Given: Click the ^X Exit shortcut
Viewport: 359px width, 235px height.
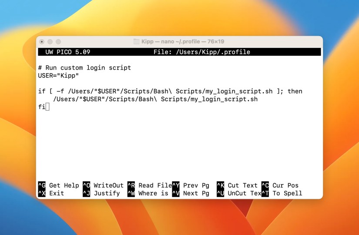Looking at the screenshot, I should 51,193.
